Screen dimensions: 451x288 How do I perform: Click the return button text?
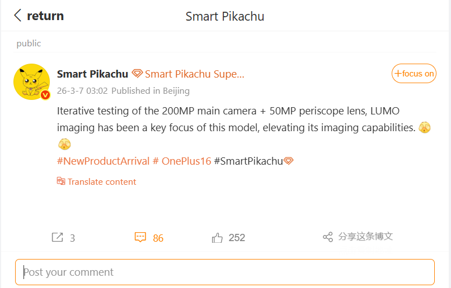pos(45,16)
